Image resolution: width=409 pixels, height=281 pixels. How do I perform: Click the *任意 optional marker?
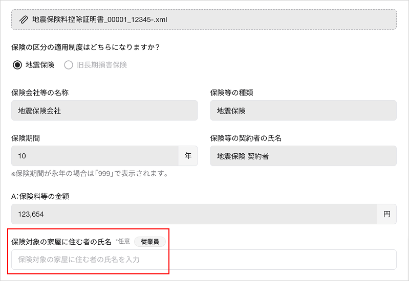tap(123, 242)
